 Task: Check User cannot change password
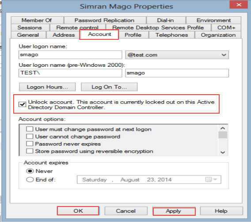[x=30, y=137]
